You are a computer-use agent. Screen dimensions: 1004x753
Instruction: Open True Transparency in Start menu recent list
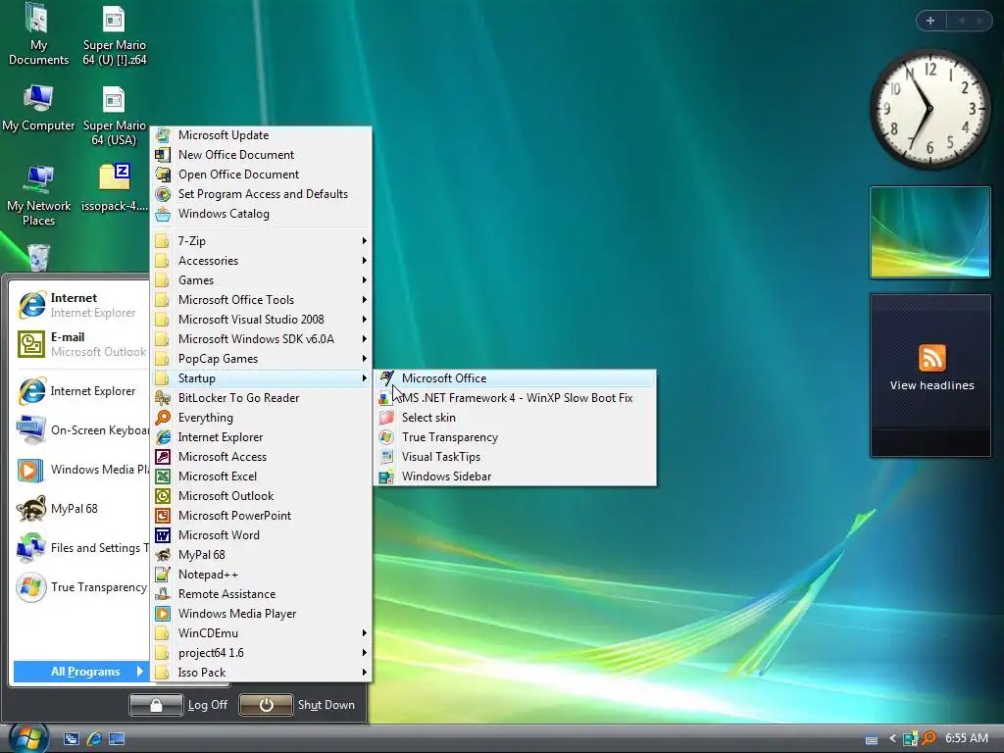point(80,587)
